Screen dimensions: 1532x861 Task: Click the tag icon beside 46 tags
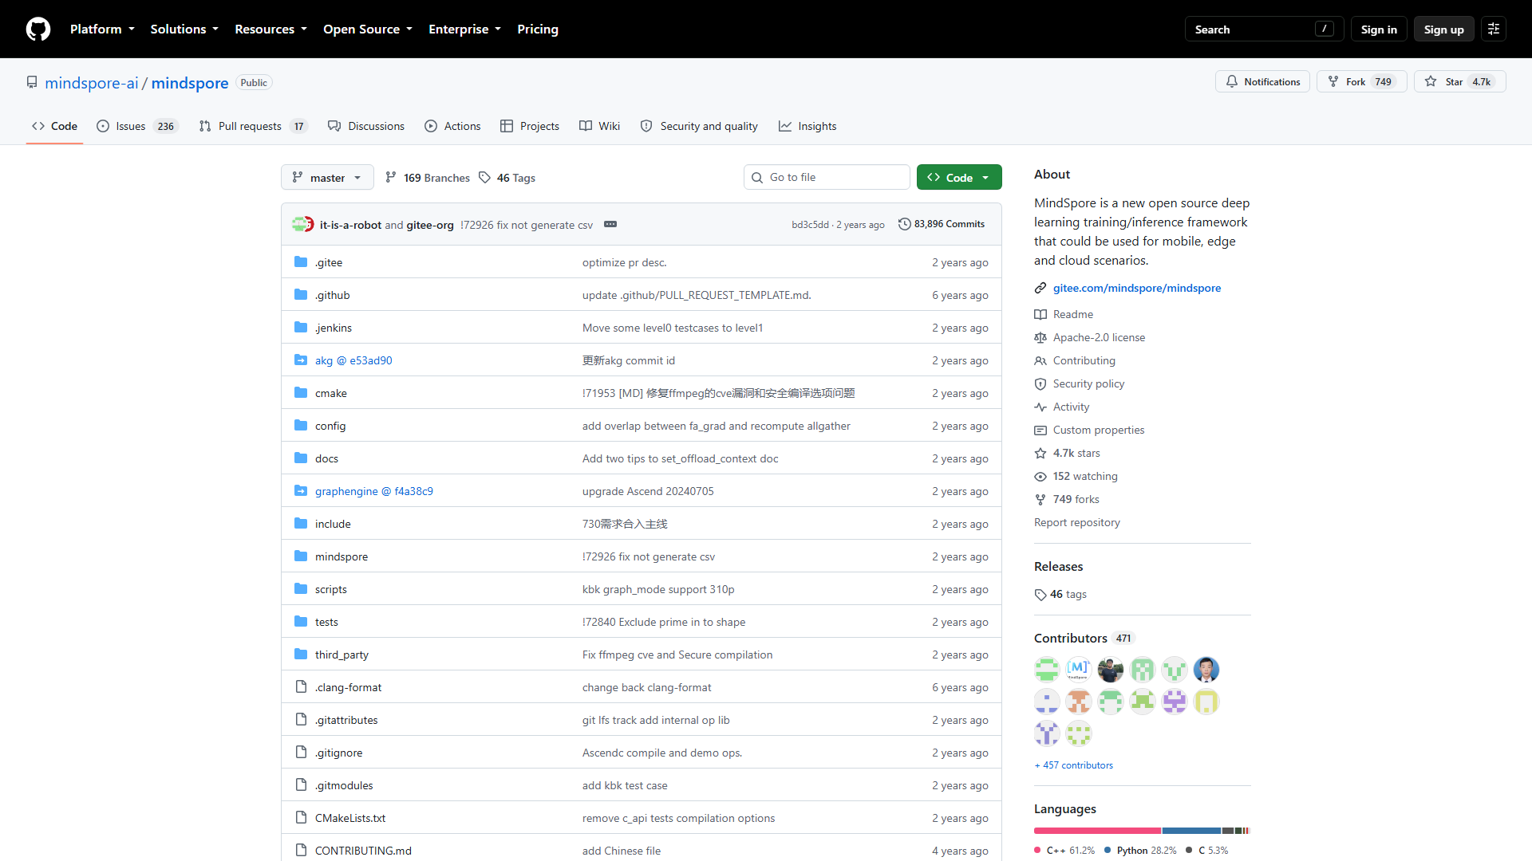click(1040, 595)
